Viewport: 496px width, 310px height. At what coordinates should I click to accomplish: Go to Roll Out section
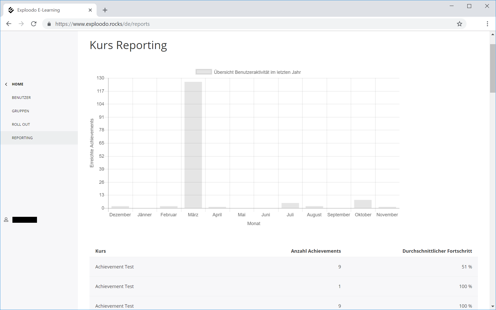pyautogui.click(x=21, y=124)
